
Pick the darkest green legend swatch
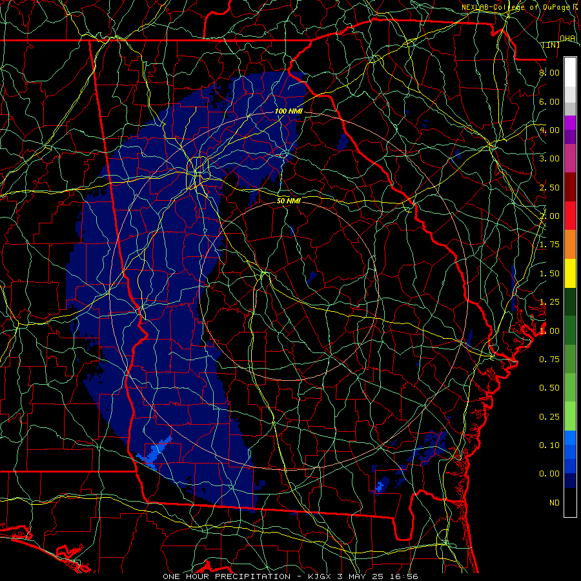[570, 301]
